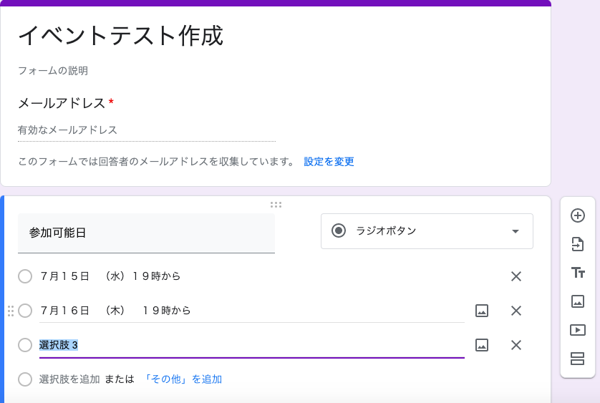Click 選択肢を追加 to add option

click(69, 379)
